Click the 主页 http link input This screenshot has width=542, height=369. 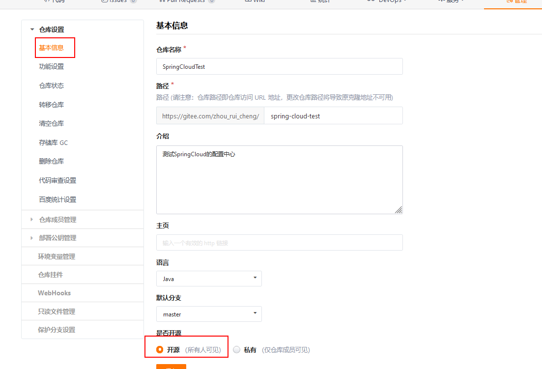tap(279, 243)
